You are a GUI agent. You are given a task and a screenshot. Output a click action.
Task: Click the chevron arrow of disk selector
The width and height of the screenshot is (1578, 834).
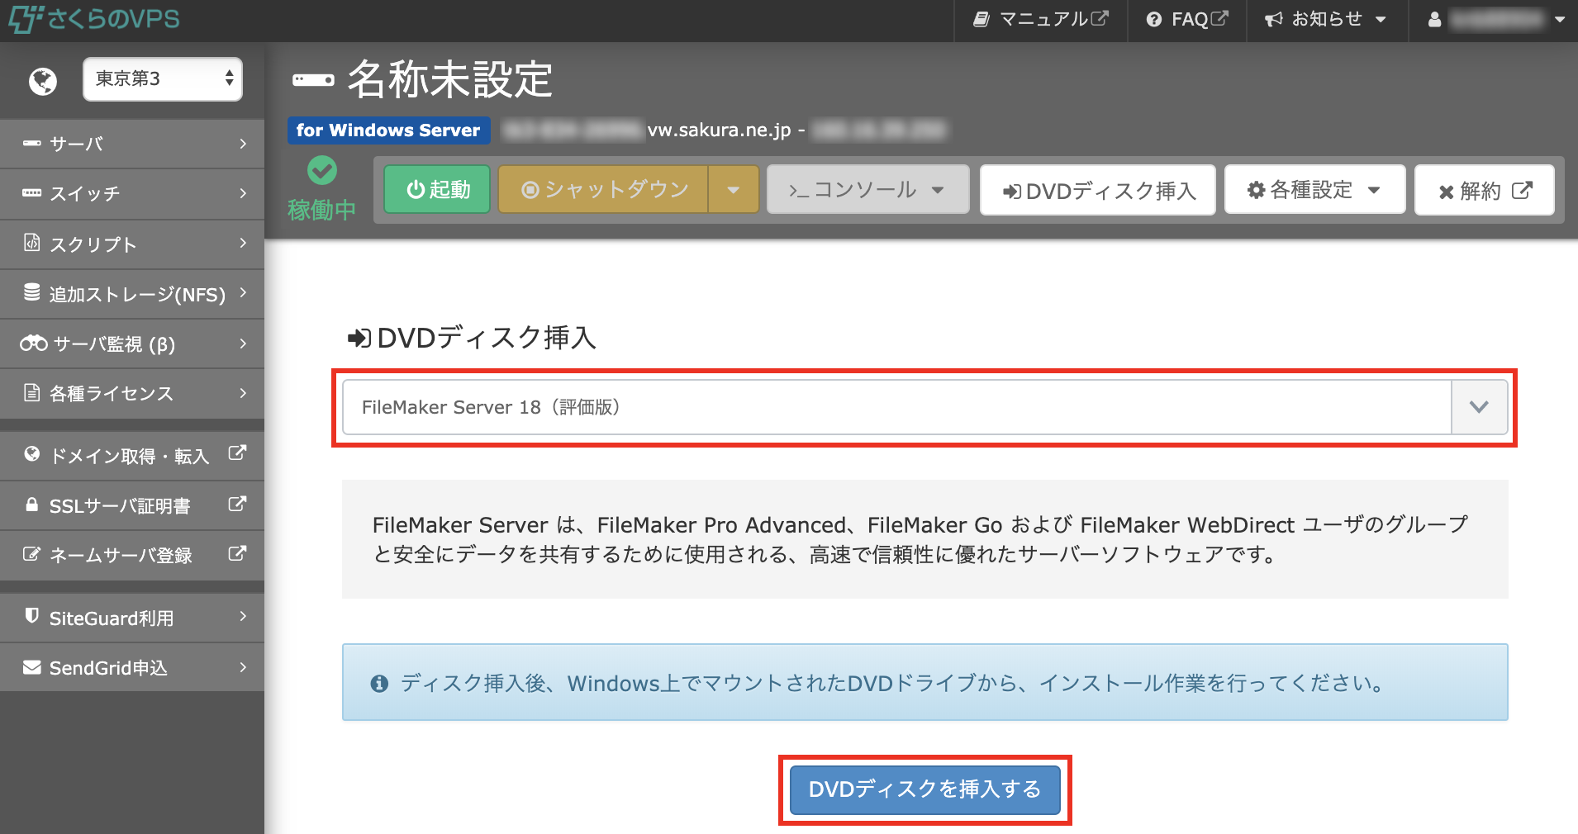(x=1479, y=407)
